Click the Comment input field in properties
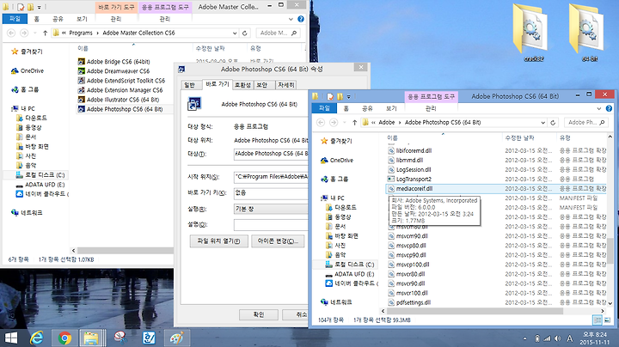619x347 pixels. (271, 225)
